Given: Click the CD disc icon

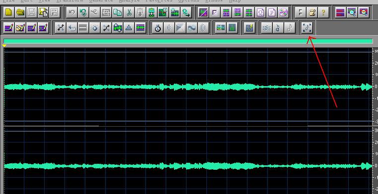Looking at the screenshot, I should click(x=283, y=12).
